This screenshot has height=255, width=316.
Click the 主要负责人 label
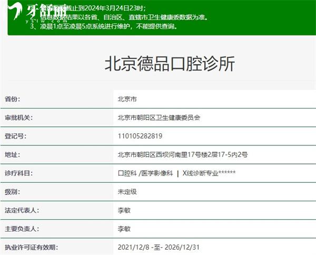pyautogui.click(x=22, y=229)
